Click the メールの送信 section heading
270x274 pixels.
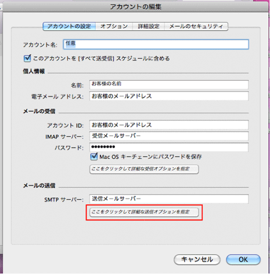[x=39, y=186]
